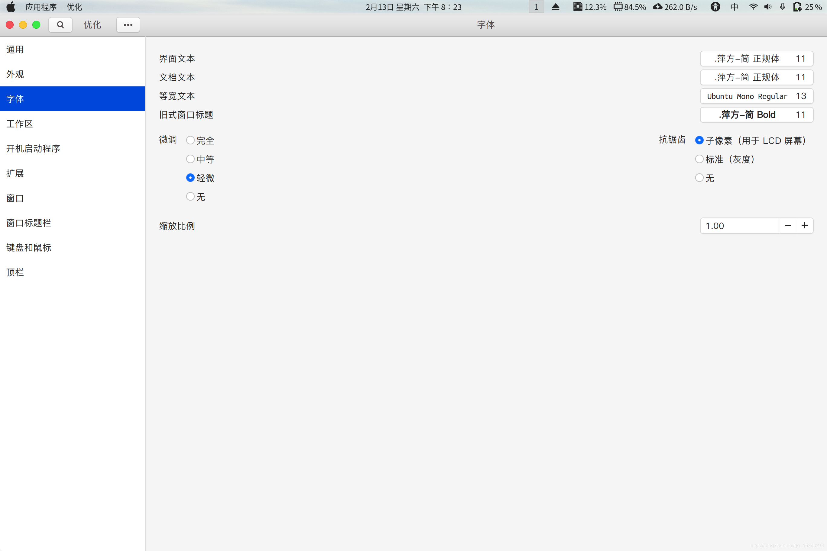
Task: Open the accessibility icon menu
Action: point(715,7)
